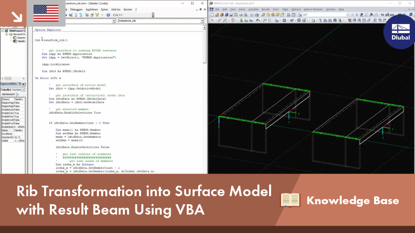Open VBA toolbar options overflow arrow
Image resolution: width=415 pixels, height=233 pixels.
(153, 15)
